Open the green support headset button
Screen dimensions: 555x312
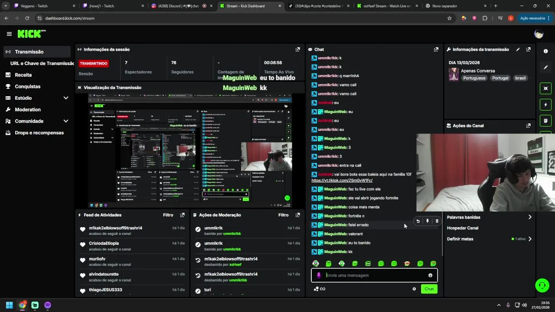pyautogui.click(x=542, y=285)
